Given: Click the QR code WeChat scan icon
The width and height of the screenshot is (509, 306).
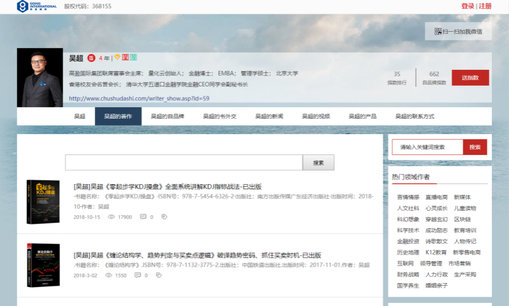Looking at the screenshot, I should coord(438,31).
